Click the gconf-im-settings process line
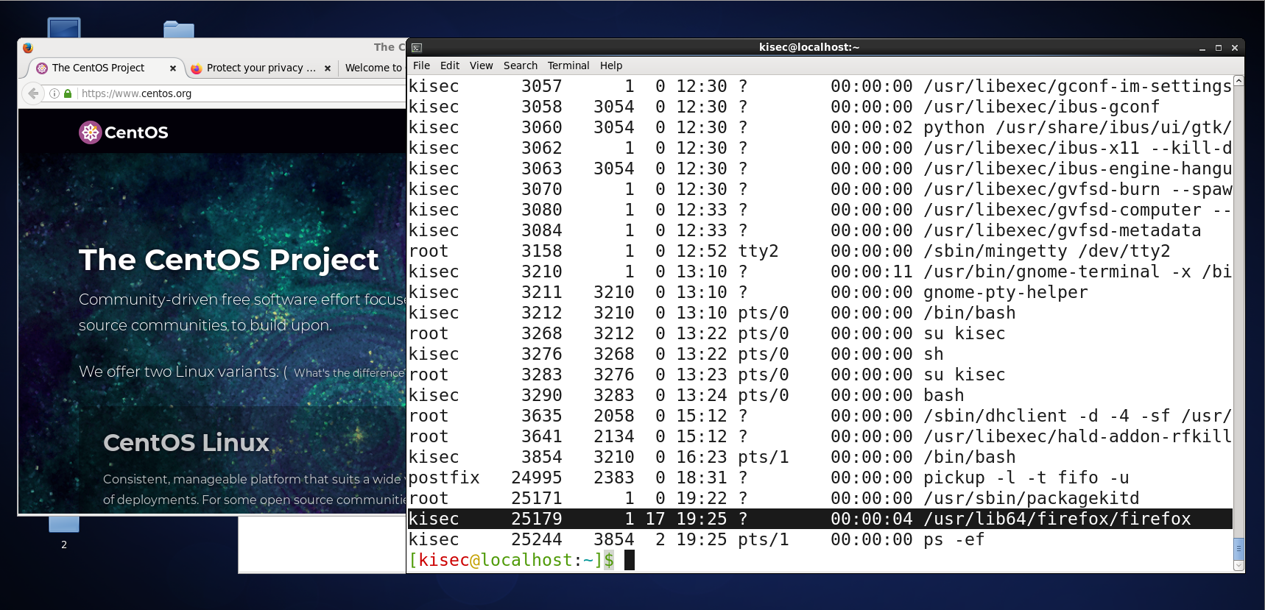The width and height of the screenshot is (1265, 610). (x=820, y=86)
